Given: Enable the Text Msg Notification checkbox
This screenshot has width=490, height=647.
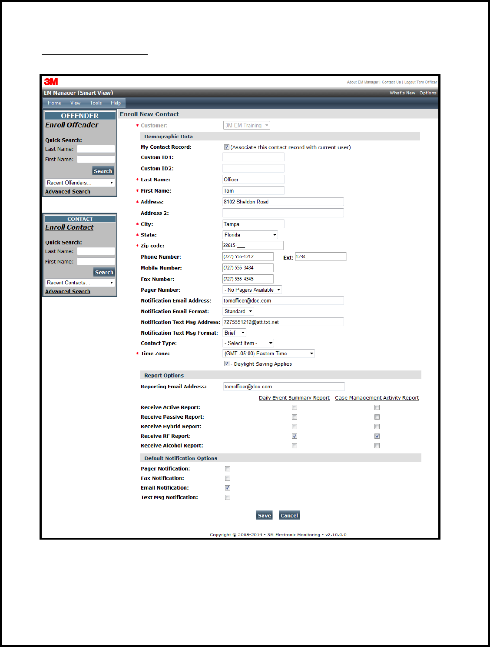Looking at the screenshot, I should (x=228, y=497).
